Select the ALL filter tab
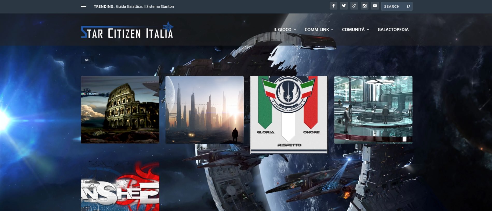The width and height of the screenshot is (492, 211). click(x=88, y=60)
